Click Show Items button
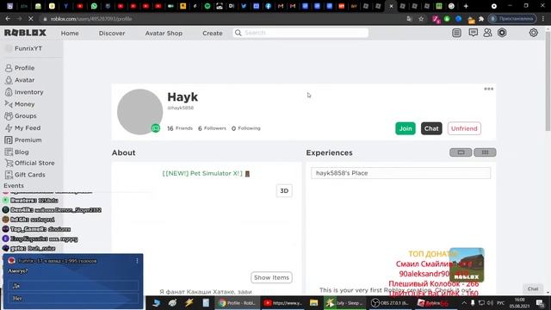 (x=271, y=277)
